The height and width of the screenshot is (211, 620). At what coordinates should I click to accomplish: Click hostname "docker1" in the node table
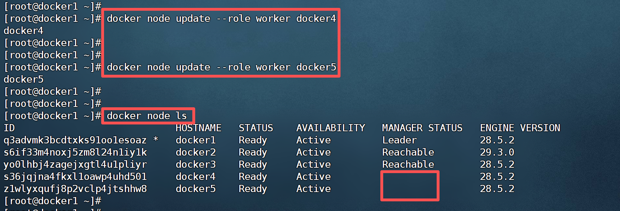click(196, 140)
